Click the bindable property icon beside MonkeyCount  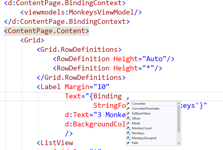pos(128,128)
